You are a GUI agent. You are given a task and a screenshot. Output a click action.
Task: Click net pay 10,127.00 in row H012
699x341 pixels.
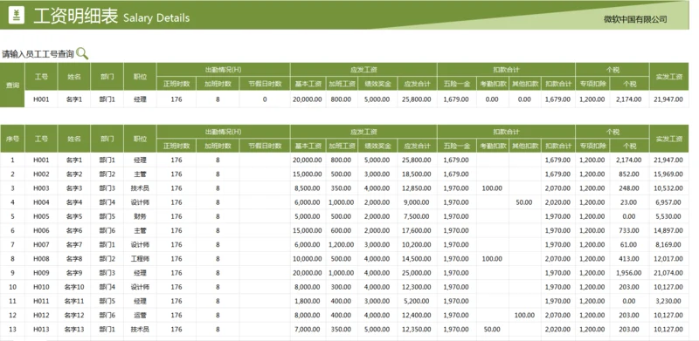pos(668,315)
